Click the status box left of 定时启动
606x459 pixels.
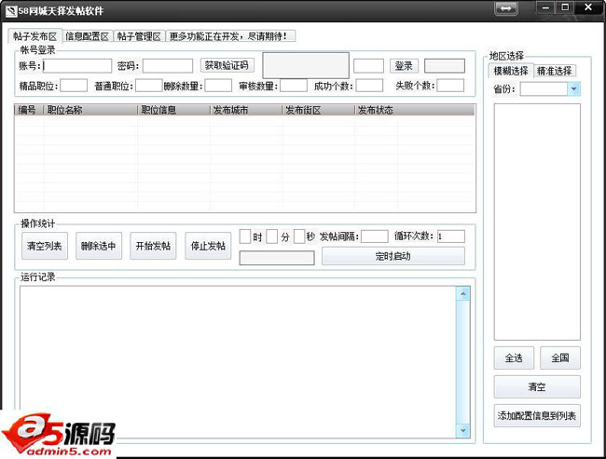pos(277,258)
